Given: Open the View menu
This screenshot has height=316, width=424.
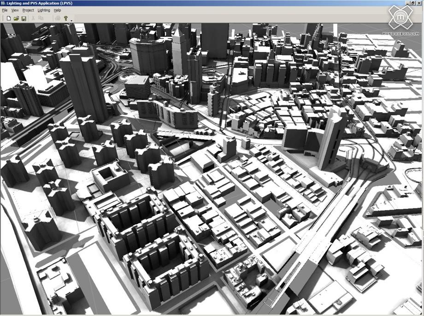Looking at the screenshot, I should (15, 10).
